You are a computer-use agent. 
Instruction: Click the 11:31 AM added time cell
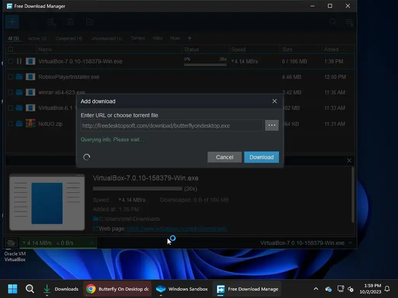click(x=335, y=124)
